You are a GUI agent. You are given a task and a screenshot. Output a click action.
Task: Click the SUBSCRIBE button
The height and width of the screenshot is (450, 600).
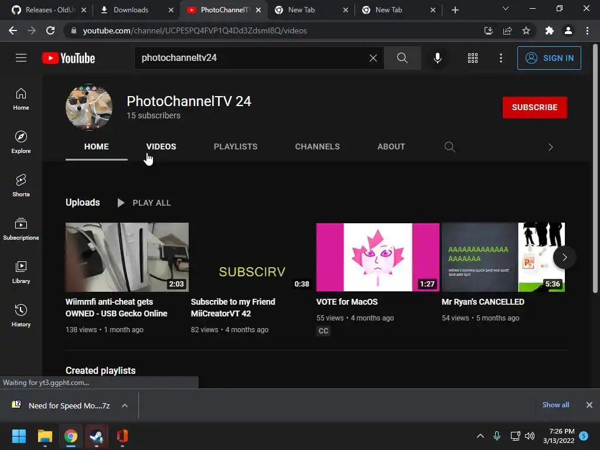pyautogui.click(x=534, y=108)
